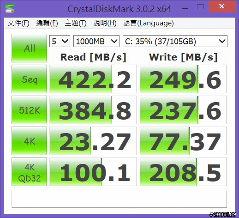Click the CrystalDiskMark app icon in title bar
239x218 pixels.
point(10,9)
